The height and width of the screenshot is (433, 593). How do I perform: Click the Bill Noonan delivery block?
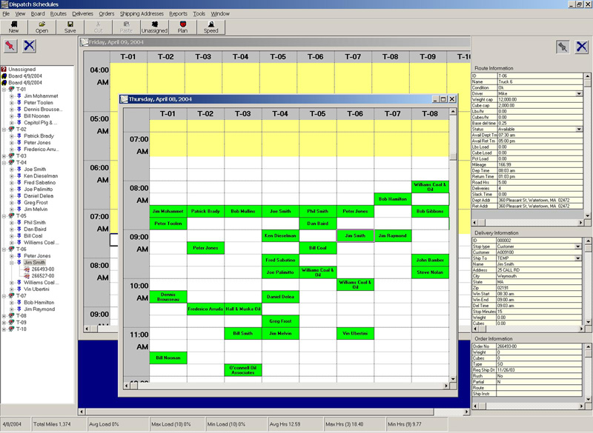(168, 358)
